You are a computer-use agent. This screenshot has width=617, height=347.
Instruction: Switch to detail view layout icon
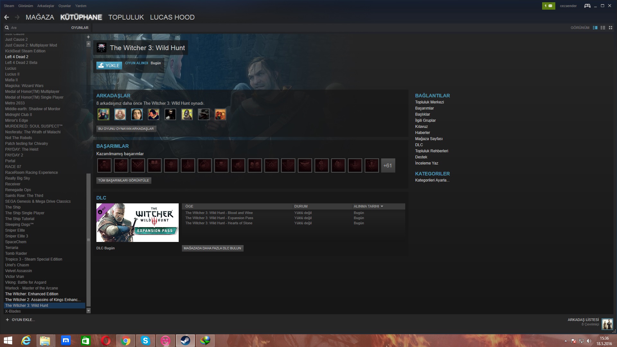595,28
